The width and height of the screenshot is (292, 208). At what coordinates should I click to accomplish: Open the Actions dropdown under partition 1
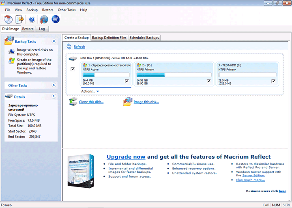(90, 91)
